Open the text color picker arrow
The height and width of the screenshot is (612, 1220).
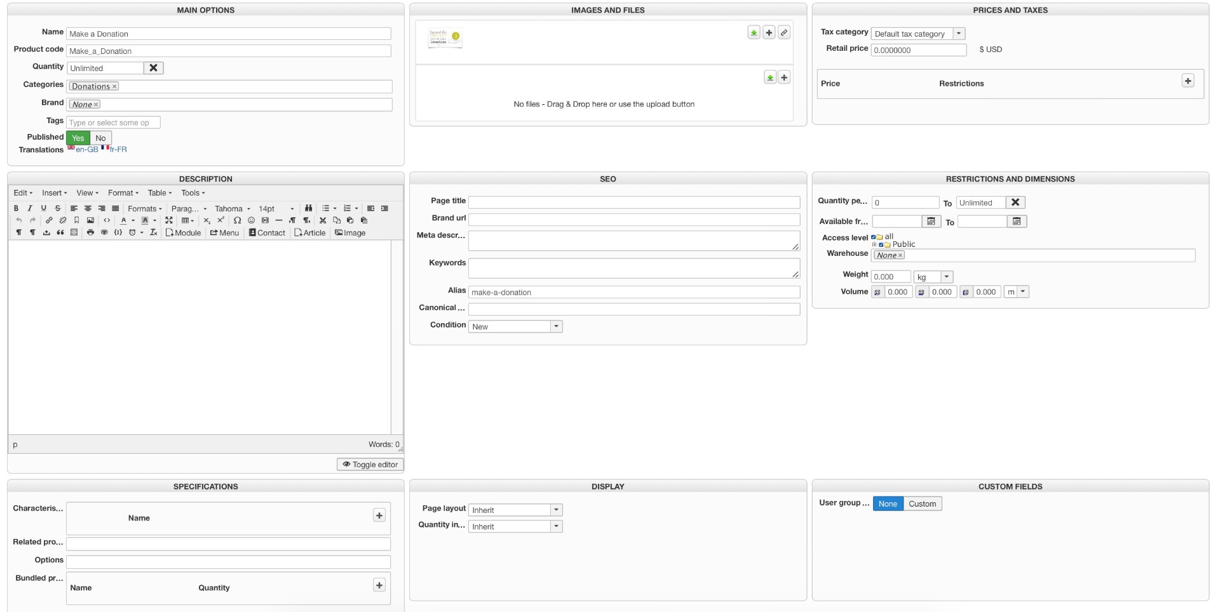133,221
